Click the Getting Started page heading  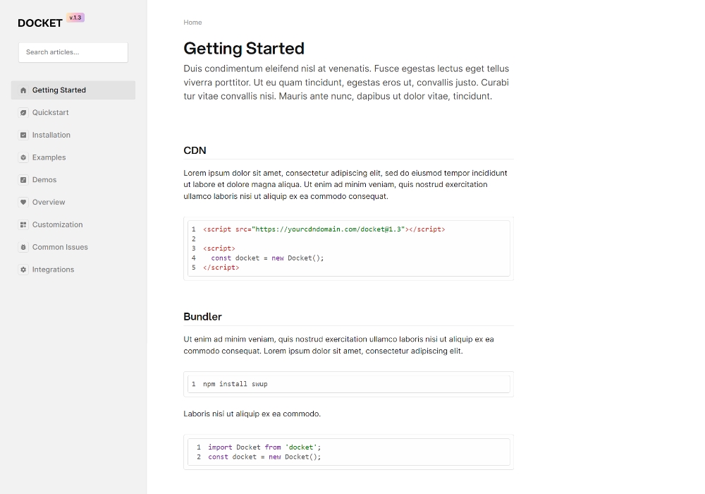[244, 49]
